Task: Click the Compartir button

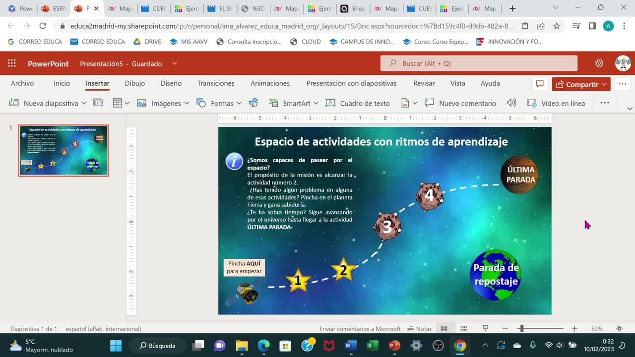Action: coord(581,84)
